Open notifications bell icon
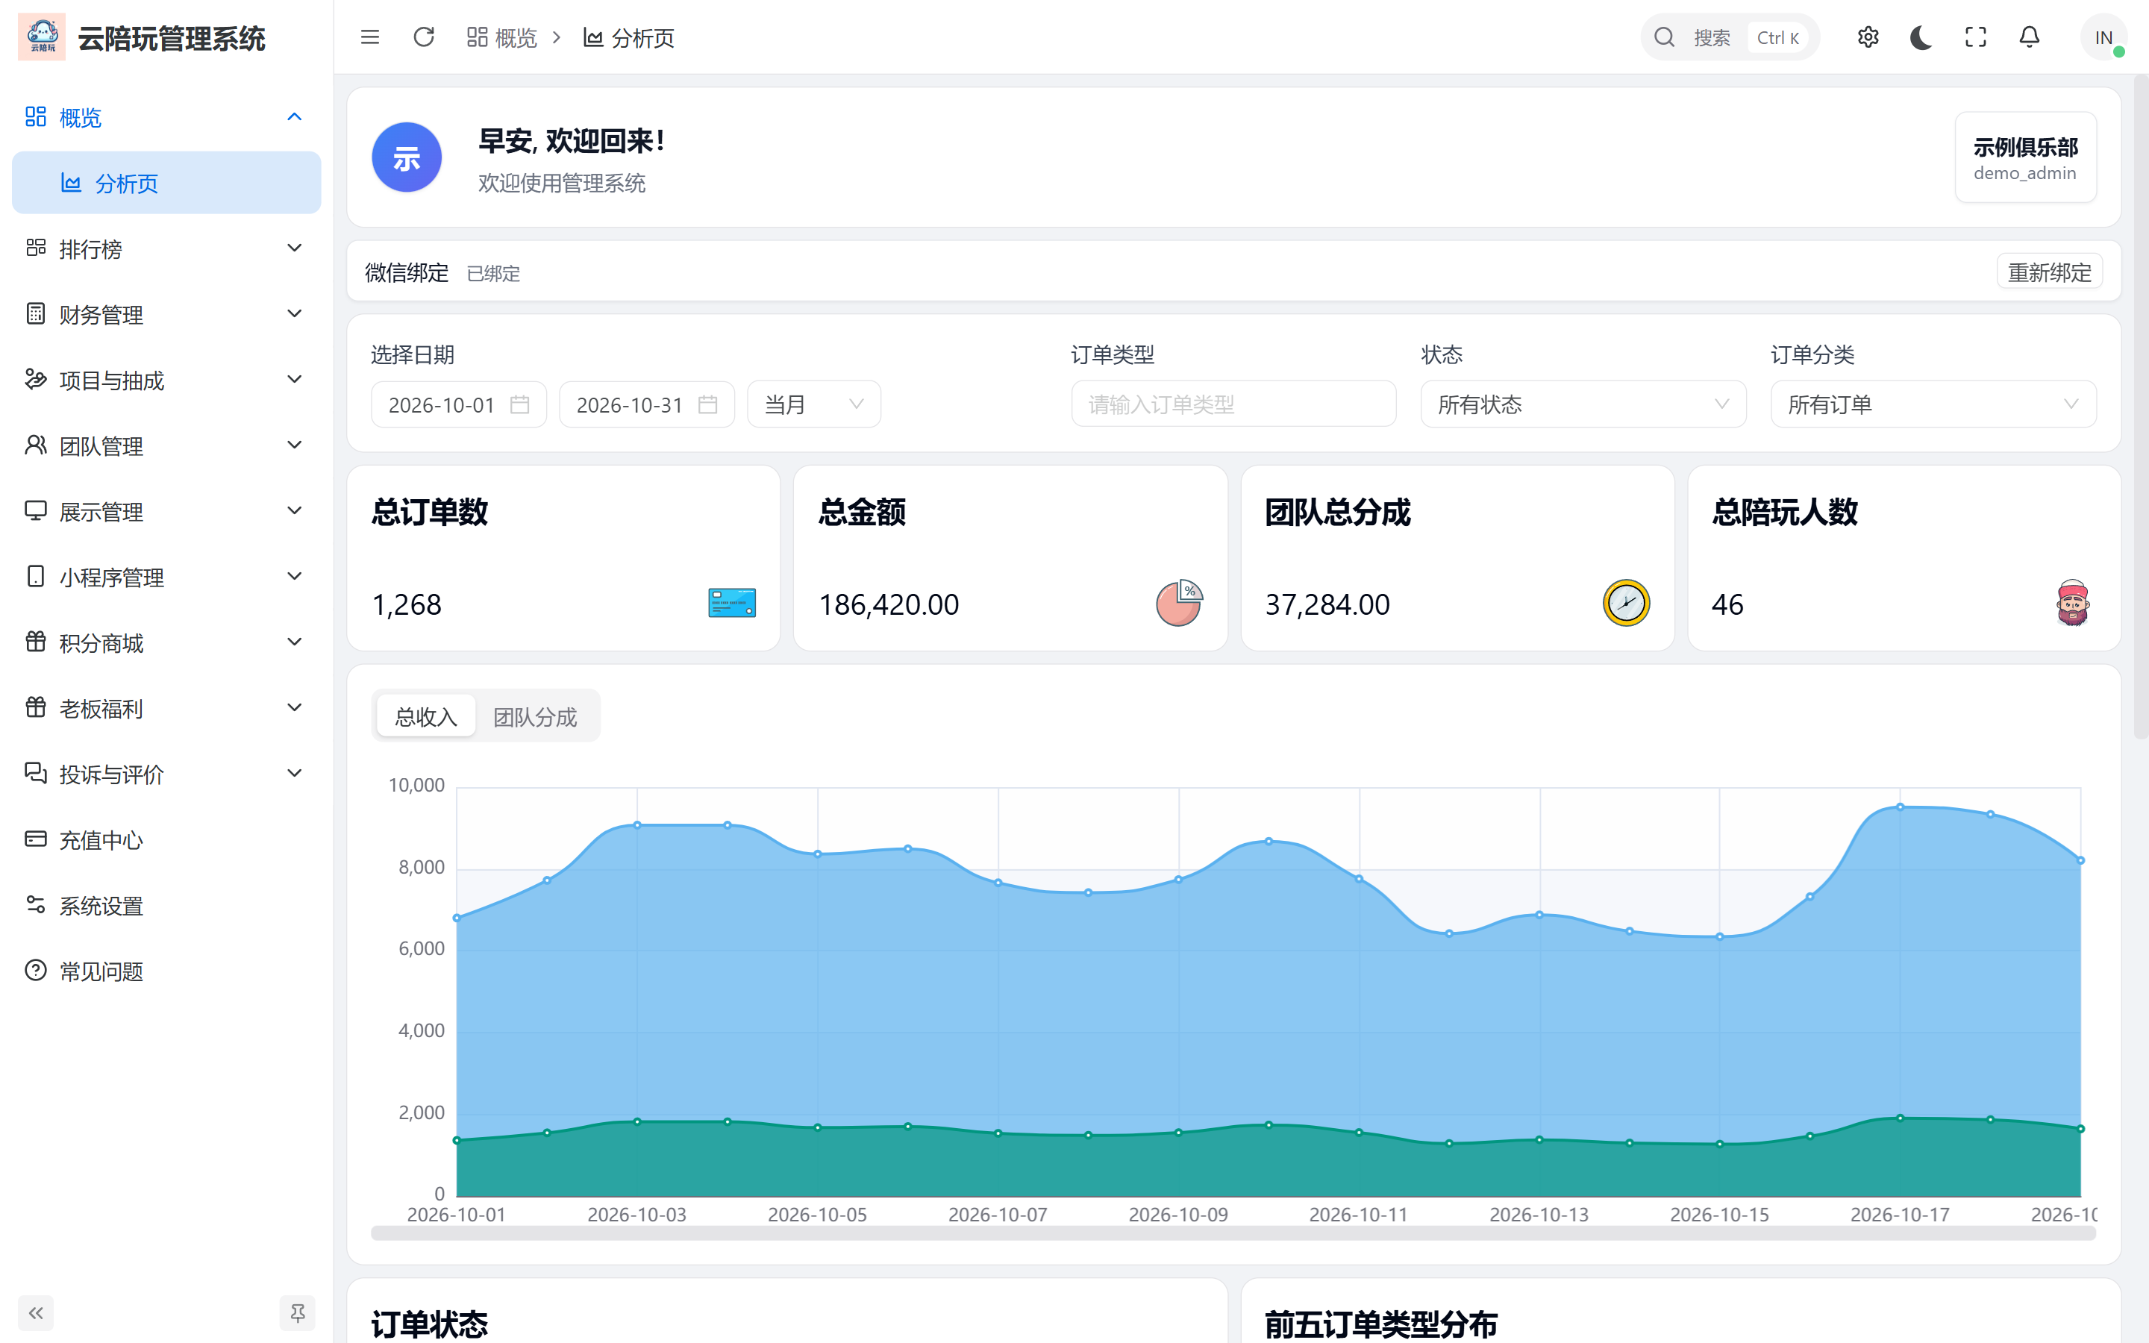The height and width of the screenshot is (1343, 2149). (x=2030, y=37)
